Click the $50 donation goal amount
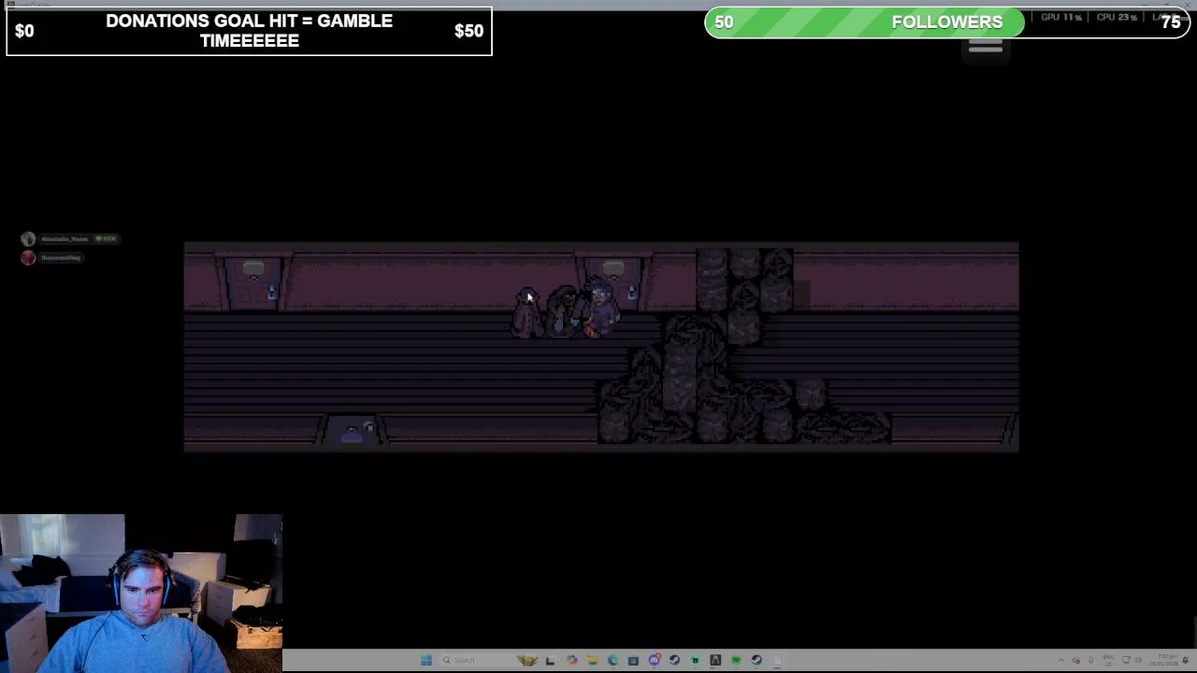1197x673 pixels. (469, 31)
